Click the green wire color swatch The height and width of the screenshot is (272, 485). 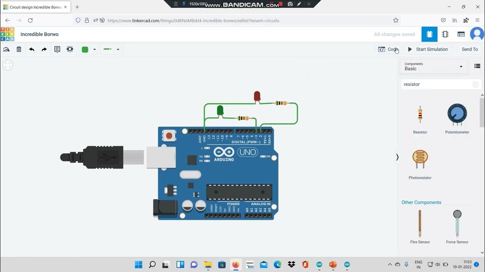(85, 49)
